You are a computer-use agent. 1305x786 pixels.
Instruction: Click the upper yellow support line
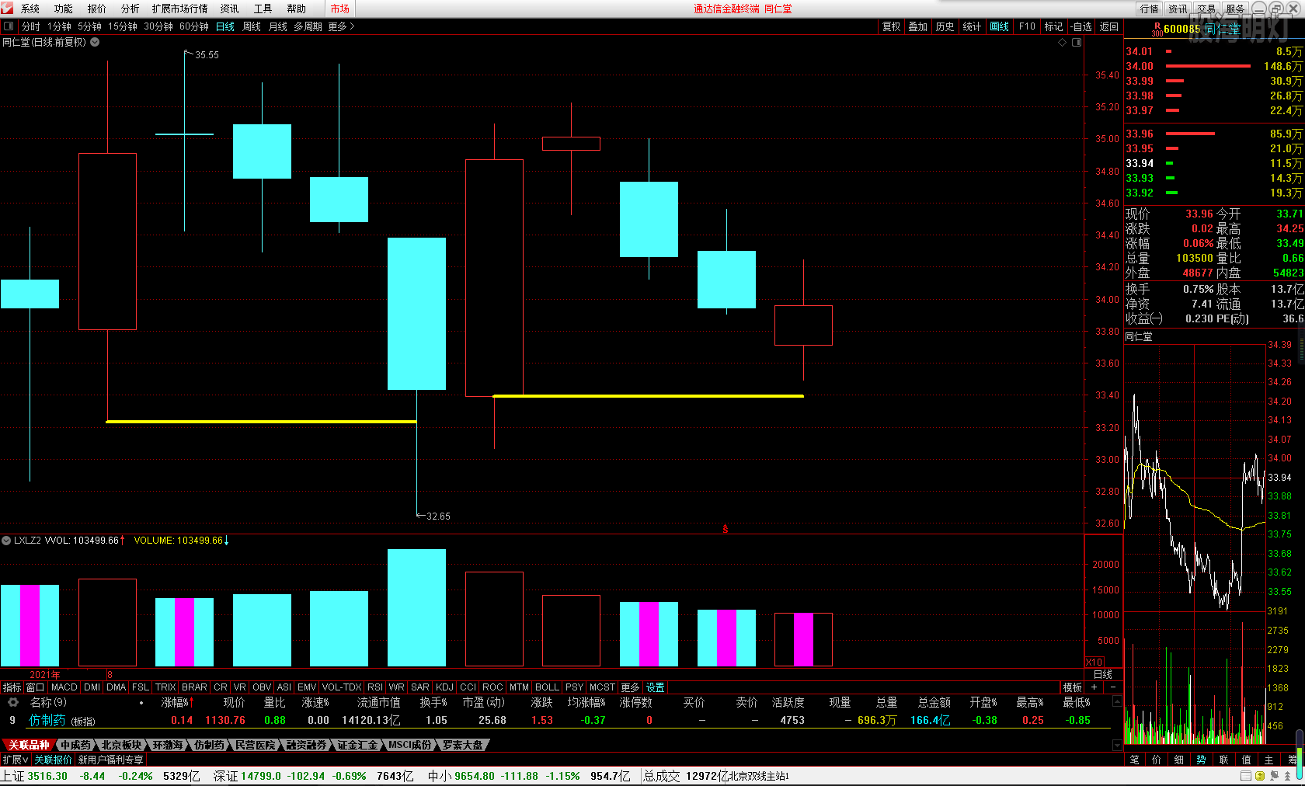(x=649, y=396)
